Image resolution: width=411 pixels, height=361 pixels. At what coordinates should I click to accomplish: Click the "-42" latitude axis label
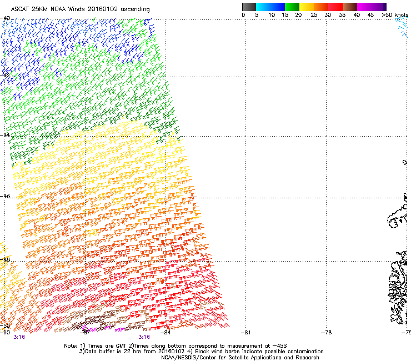coord(5,75)
